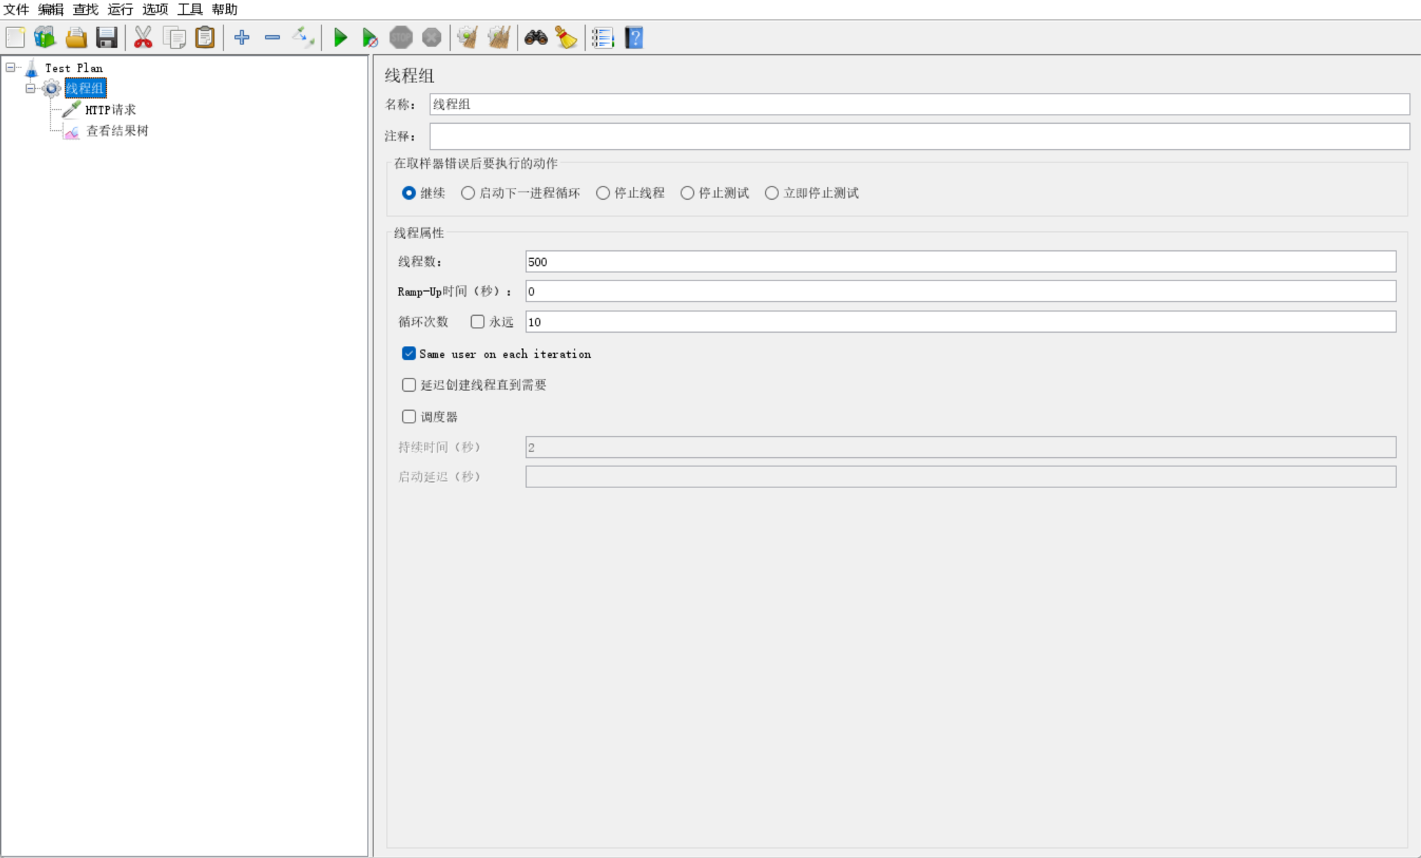Click the Help question mark icon

point(634,37)
